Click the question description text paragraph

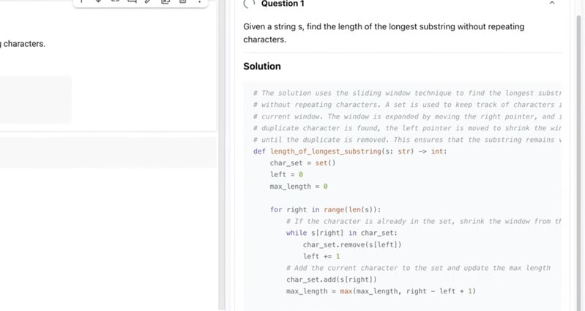click(x=384, y=33)
